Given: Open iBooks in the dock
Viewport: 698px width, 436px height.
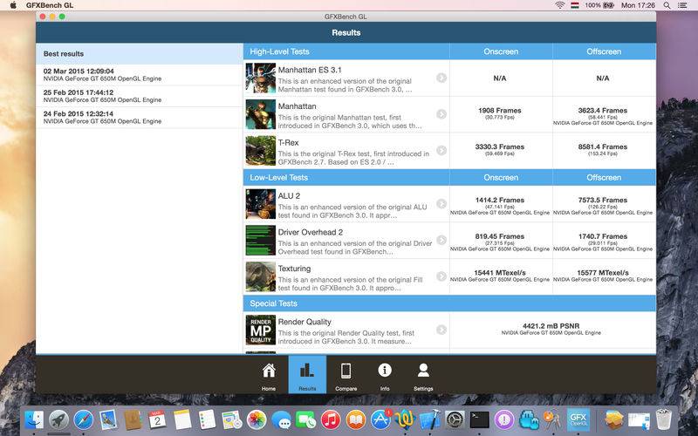Looking at the screenshot, I should (356, 419).
